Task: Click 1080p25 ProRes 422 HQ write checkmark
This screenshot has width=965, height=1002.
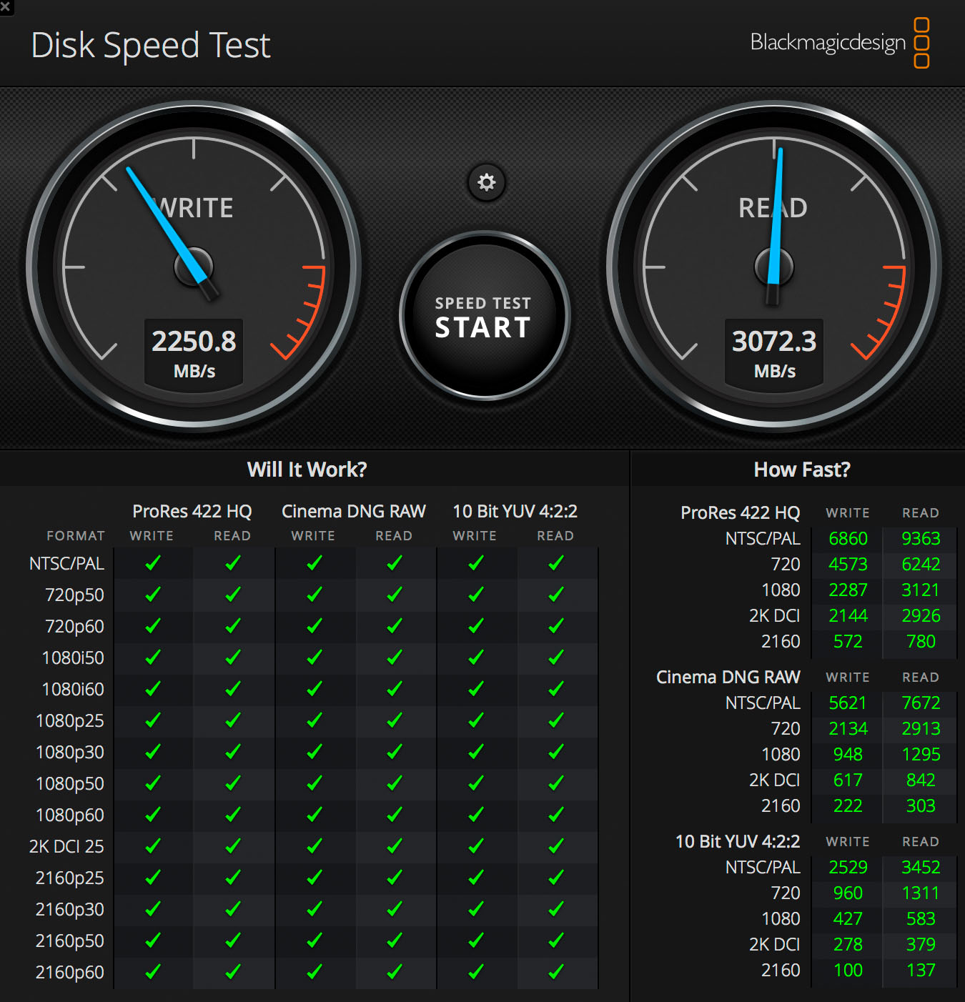Action: tap(152, 720)
